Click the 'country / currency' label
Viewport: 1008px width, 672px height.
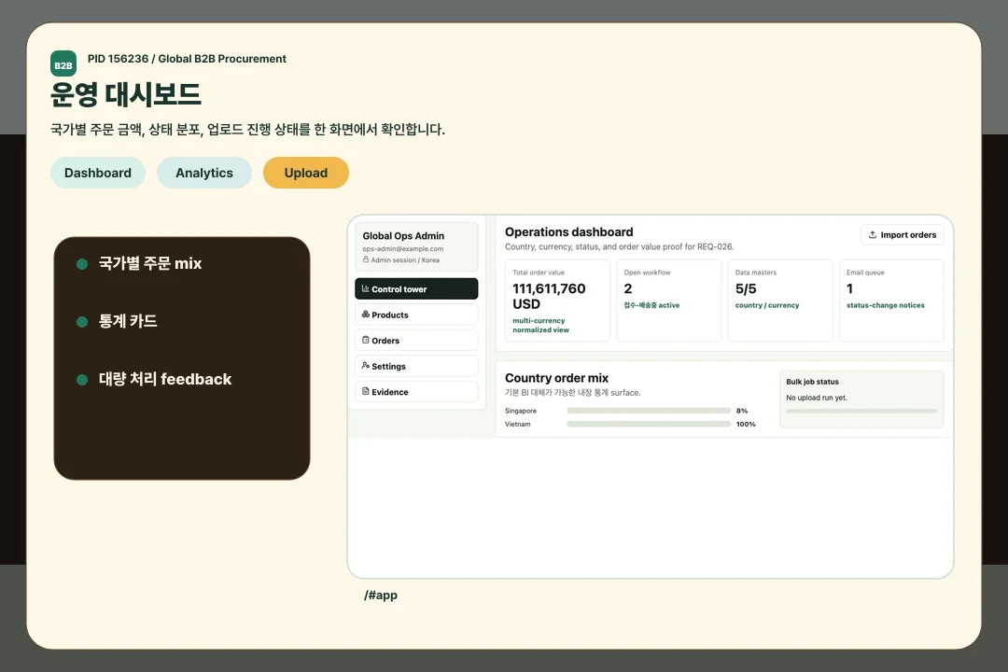tap(767, 305)
